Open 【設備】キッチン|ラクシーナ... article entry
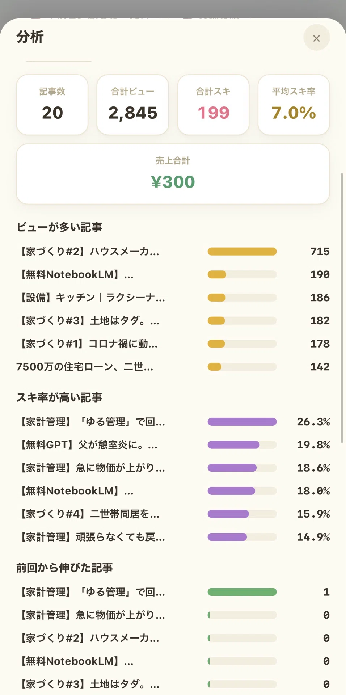Viewport: 346px width, 695px height. coord(173,298)
